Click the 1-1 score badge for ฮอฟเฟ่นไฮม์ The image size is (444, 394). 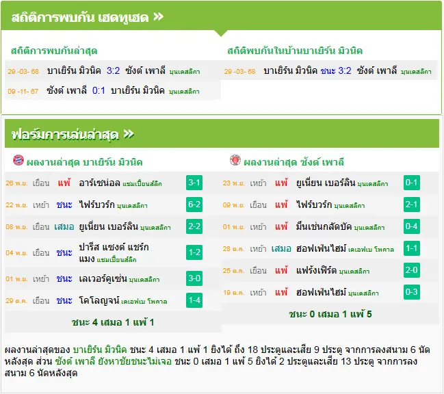(411, 248)
